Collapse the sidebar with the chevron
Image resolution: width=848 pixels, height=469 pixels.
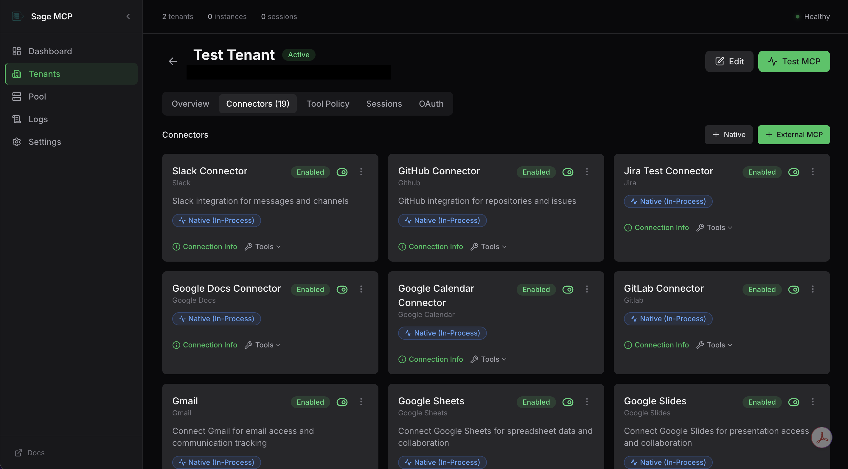point(128,16)
